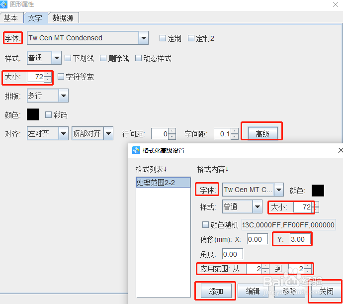343x304 pixels.
Task: Expand the 样式 dropdown in 格式化高级设置
Action: coord(257,206)
